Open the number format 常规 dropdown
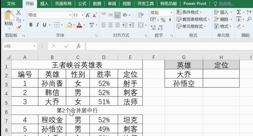 tap(171, 13)
